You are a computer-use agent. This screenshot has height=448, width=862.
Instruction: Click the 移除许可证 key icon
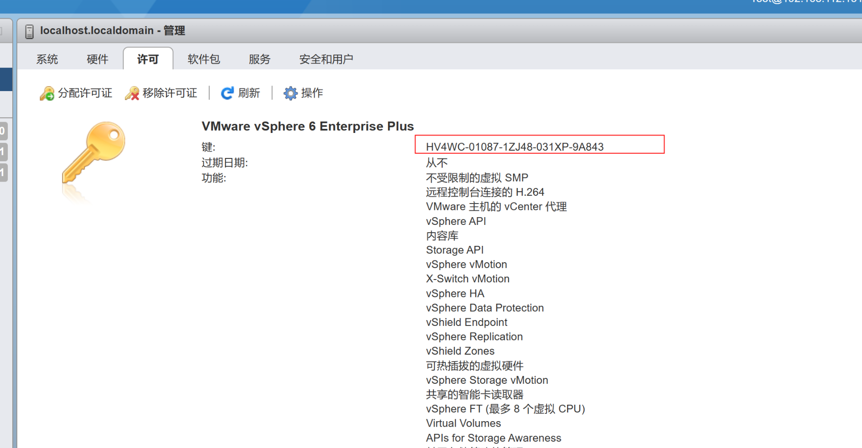132,93
